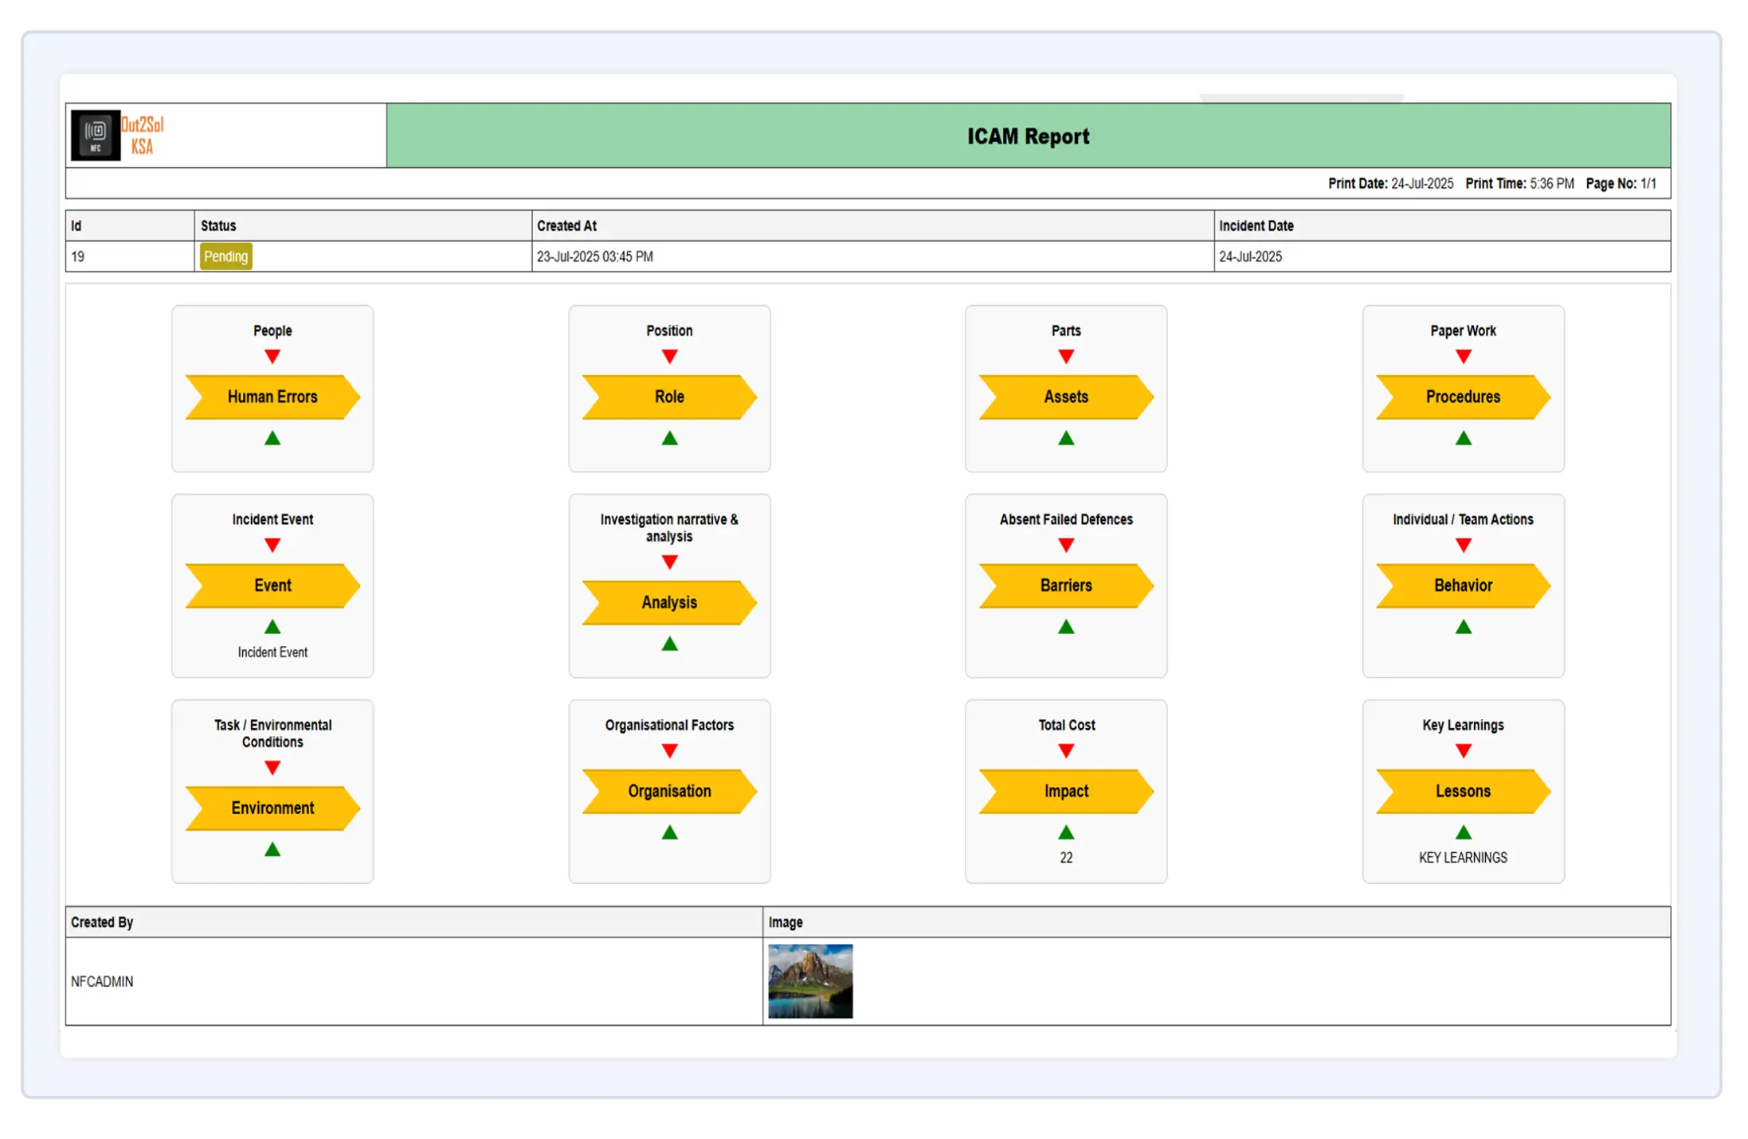Click the NFC logo icon in header

click(96, 135)
